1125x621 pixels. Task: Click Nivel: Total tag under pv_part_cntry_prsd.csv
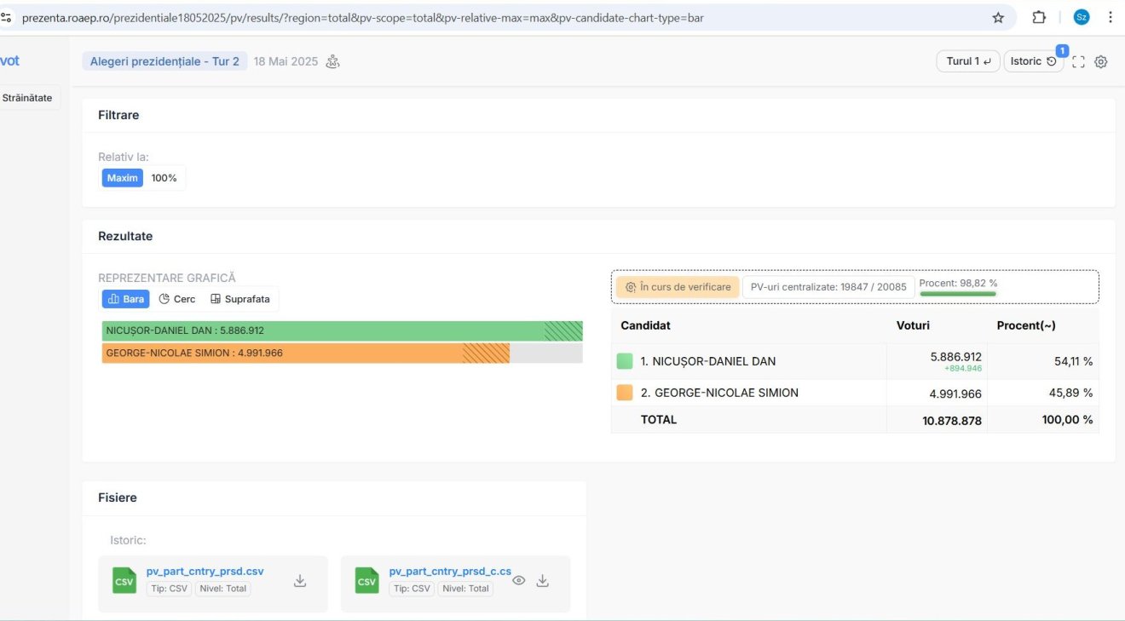click(223, 589)
